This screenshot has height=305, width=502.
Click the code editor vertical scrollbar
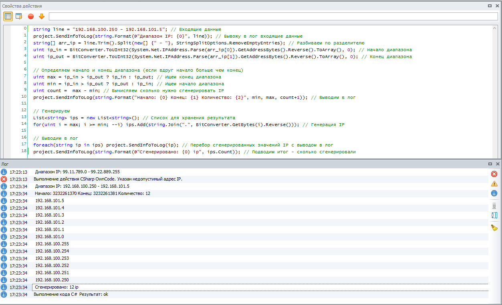pos(495,91)
